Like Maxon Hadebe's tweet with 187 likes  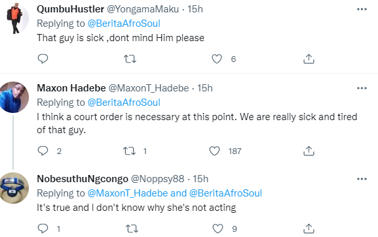(214, 151)
